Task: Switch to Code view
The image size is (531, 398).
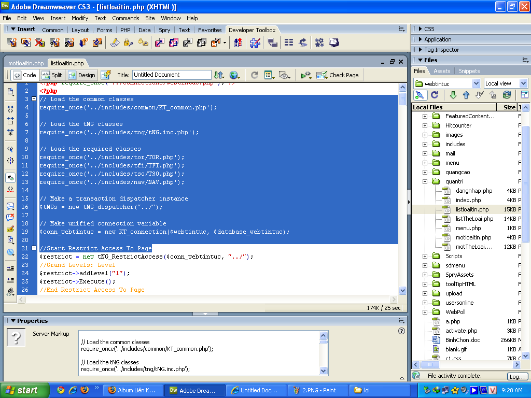Action: click(25, 75)
